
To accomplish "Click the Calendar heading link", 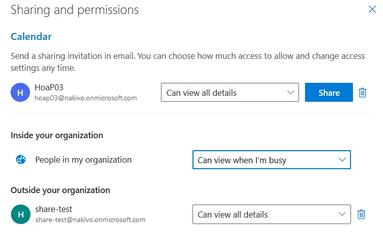I will [x=31, y=36].
